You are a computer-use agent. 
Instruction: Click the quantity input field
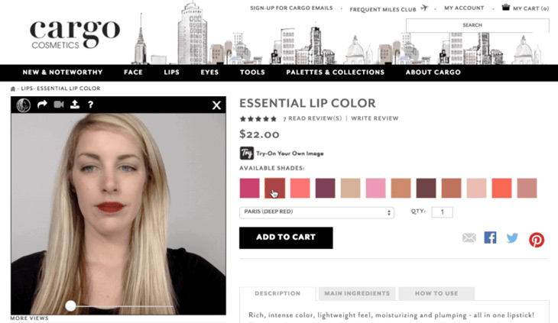click(x=443, y=212)
